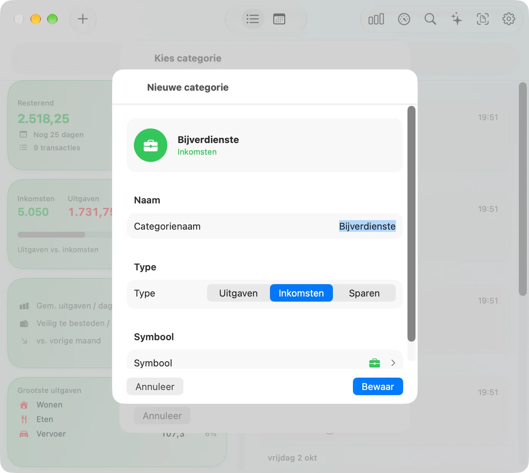The image size is (529, 473).
Task: Click the Inkomsten value 5.050
Action: tap(33, 212)
